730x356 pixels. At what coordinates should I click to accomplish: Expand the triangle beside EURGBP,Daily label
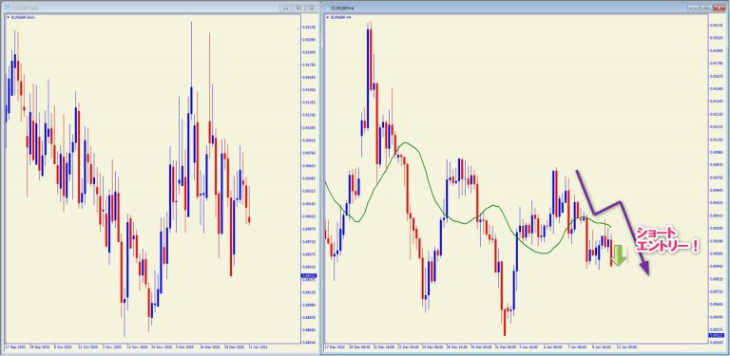(x=8, y=17)
